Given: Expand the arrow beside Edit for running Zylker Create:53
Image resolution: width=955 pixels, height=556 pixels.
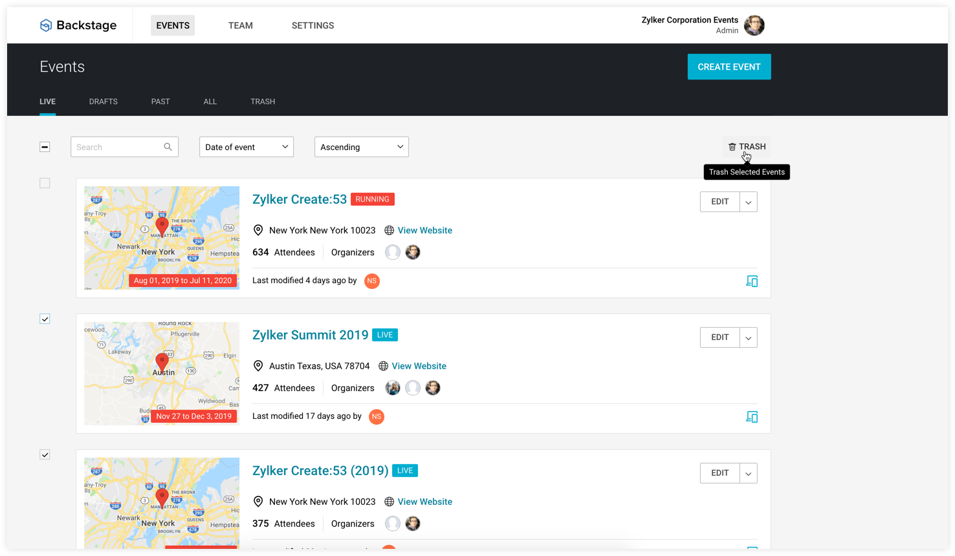Looking at the screenshot, I should pos(749,202).
